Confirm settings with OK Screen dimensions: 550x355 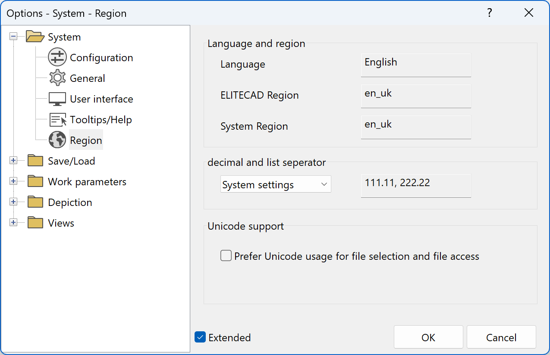coord(428,337)
